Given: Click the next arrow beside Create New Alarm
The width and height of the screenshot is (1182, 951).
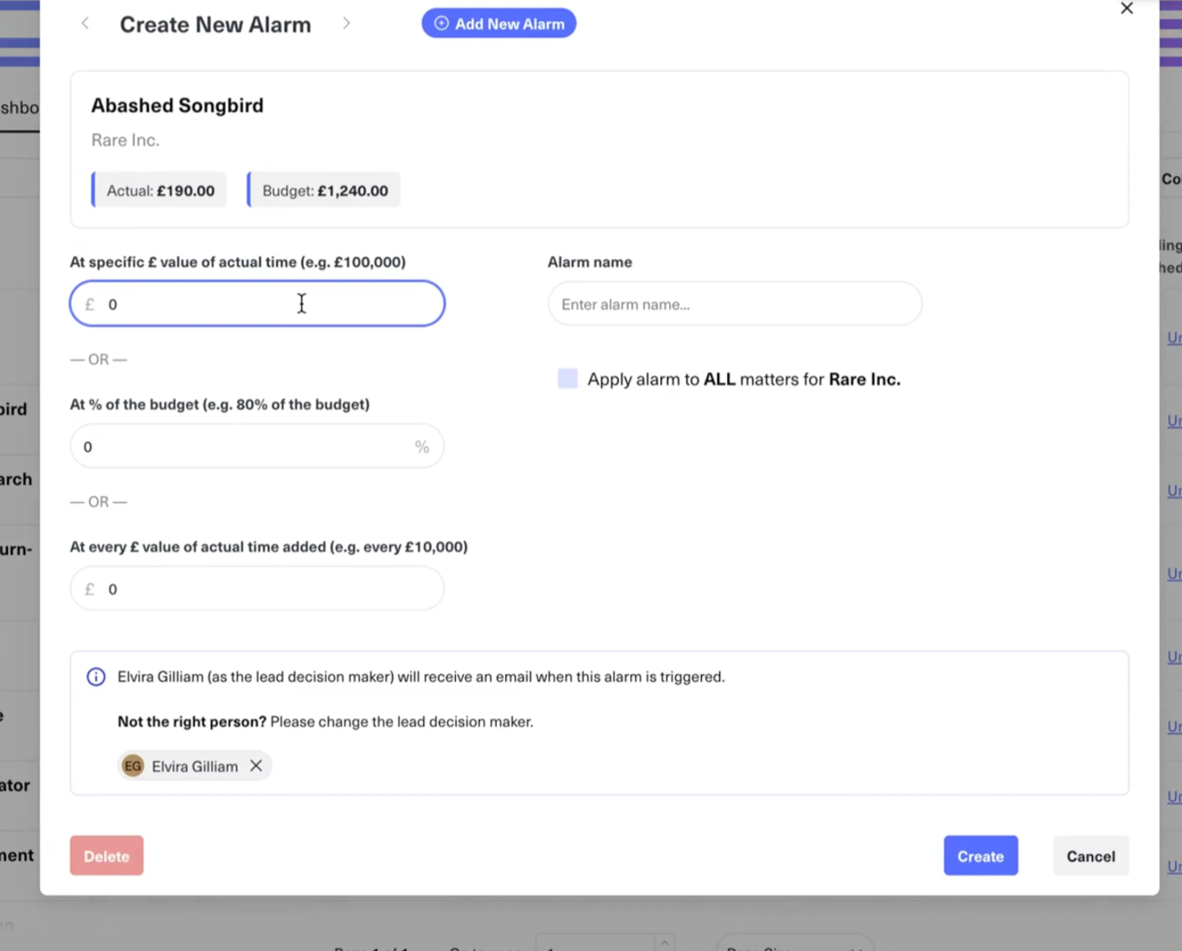Looking at the screenshot, I should [x=346, y=23].
